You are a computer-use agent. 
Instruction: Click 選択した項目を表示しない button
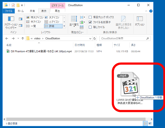[x=123, y=22]
